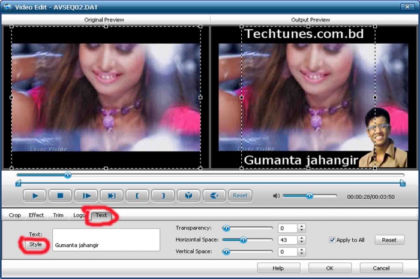Click the left trim range marker
This screenshot has width=420, height=279.
[x=18, y=183]
